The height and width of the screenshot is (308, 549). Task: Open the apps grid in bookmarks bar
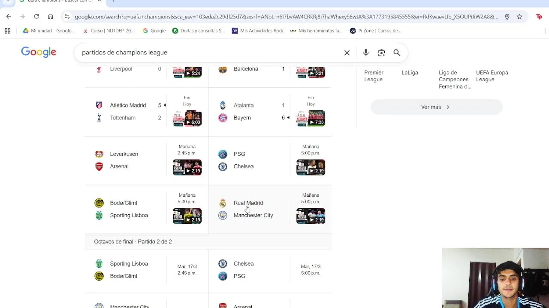7,31
